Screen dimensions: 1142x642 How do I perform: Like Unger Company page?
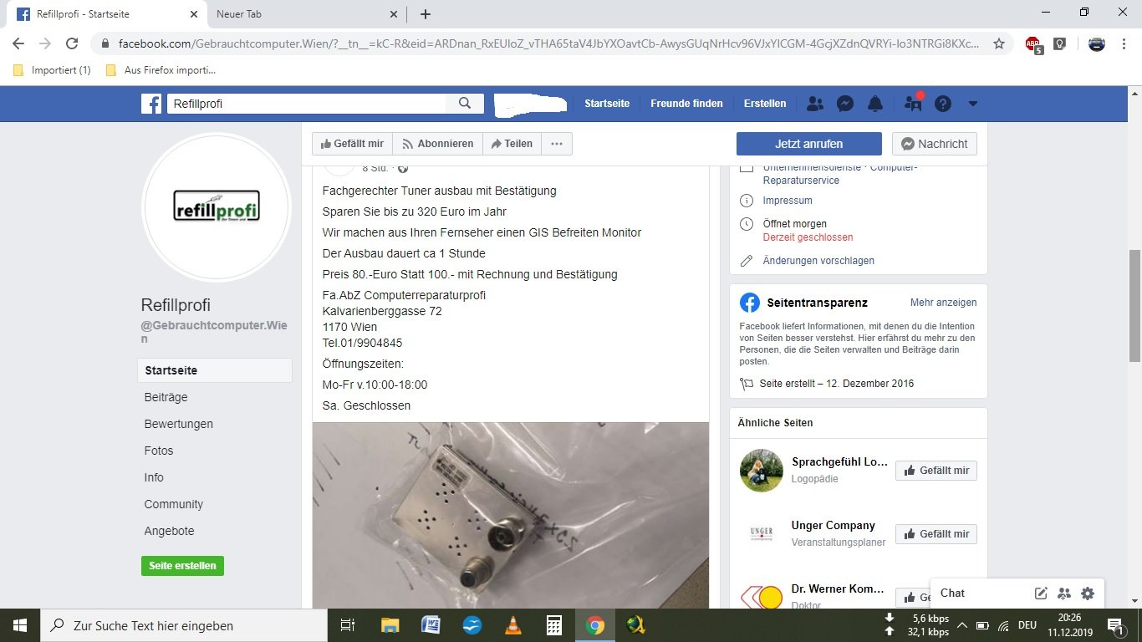pyautogui.click(x=936, y=534)
